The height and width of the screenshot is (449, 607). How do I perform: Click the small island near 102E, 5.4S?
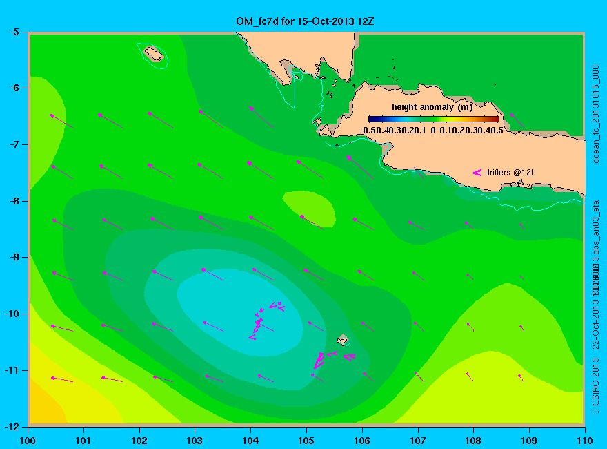point(154,53)
